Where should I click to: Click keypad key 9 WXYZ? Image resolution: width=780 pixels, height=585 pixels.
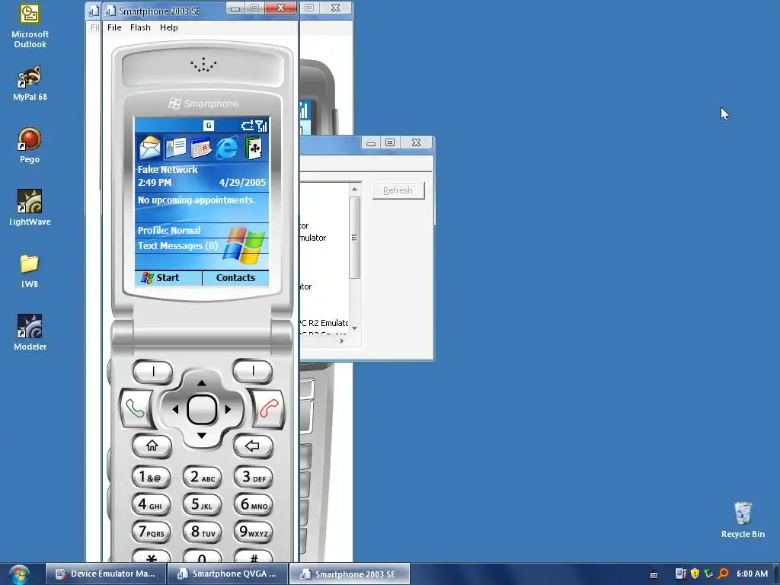(254, 532)
